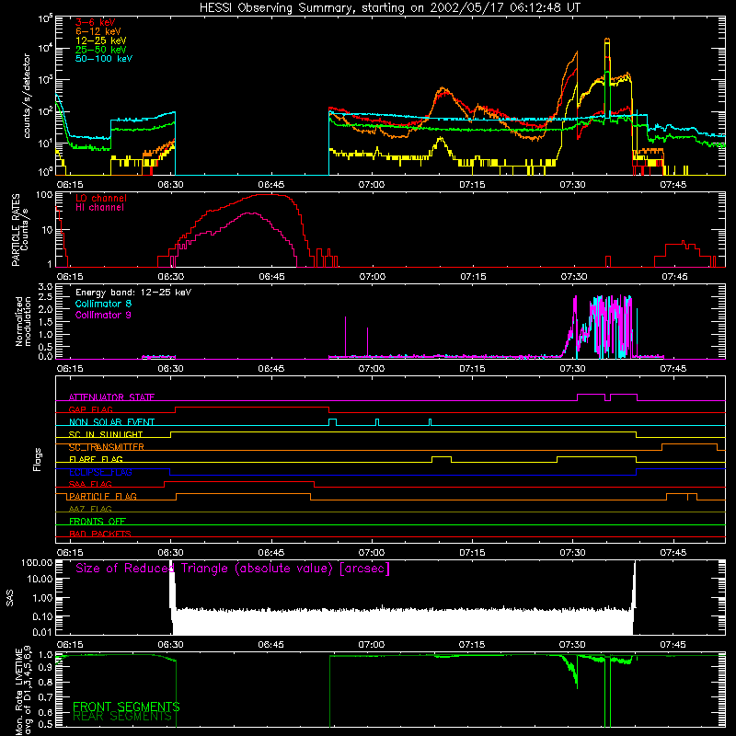Click the Flags panel axis label
736x736 pixels.
click(37, 459)
